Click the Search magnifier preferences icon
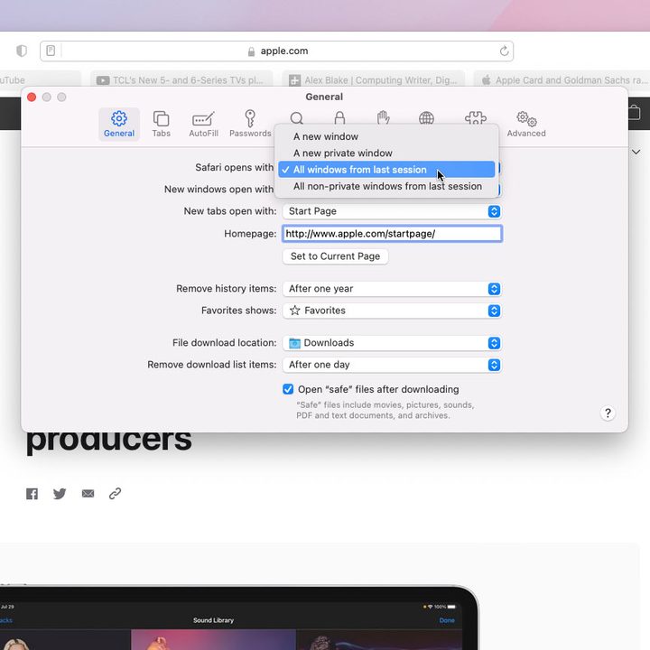650x650 pixels. tap(297, 118)
